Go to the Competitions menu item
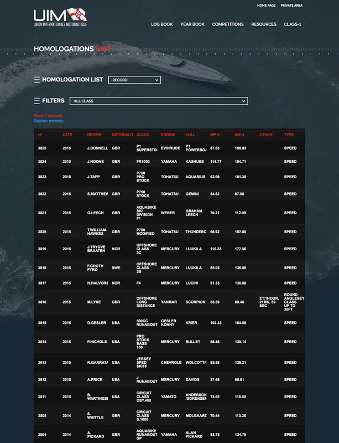The height and width of the screenshot is (443, 339). (x=227, y=24)
